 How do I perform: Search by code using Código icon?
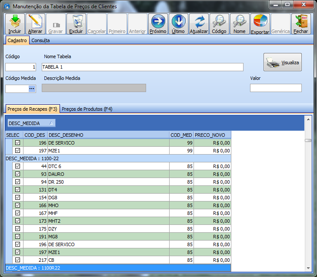tap(219, 24)
